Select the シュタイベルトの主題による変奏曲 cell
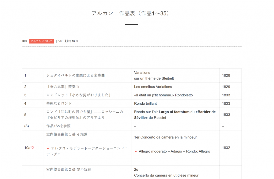The image size is (274, 179). (75, 75)
